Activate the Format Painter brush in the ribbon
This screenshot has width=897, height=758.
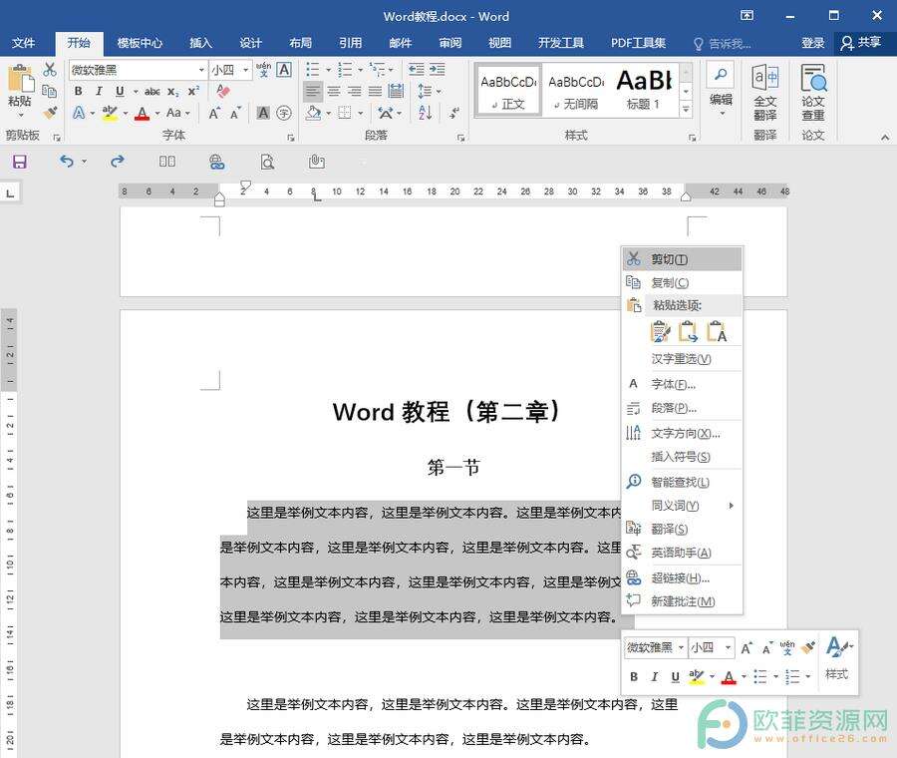point(51,113)
